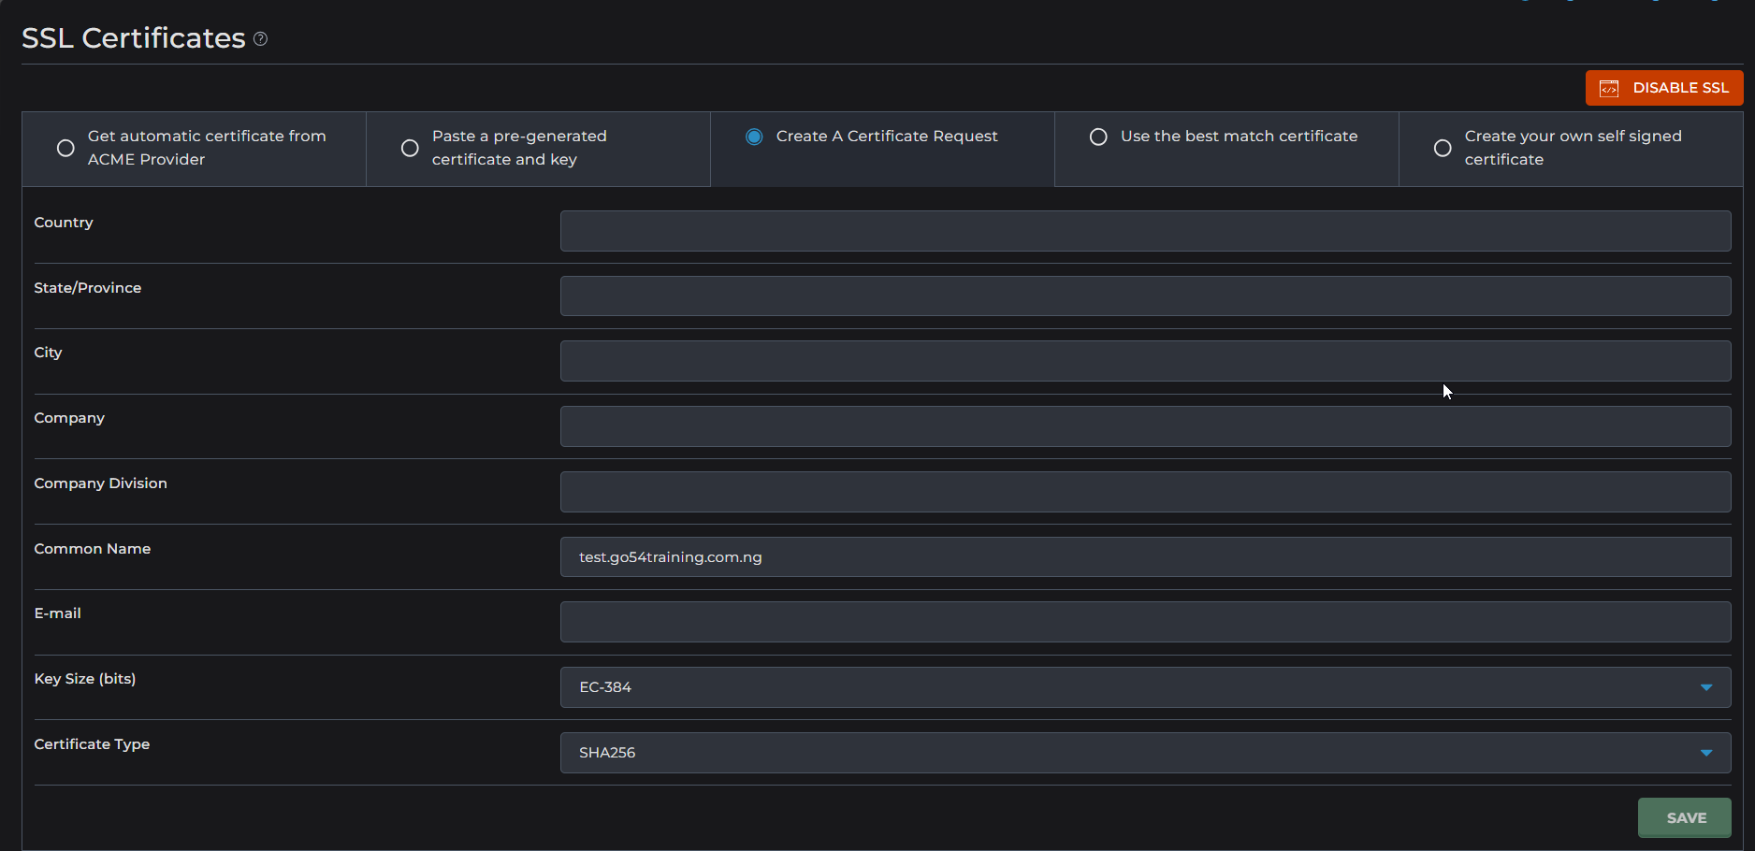
Task: Select ACME Provider automatic certificate option
Action: click(x=65, y=148)
